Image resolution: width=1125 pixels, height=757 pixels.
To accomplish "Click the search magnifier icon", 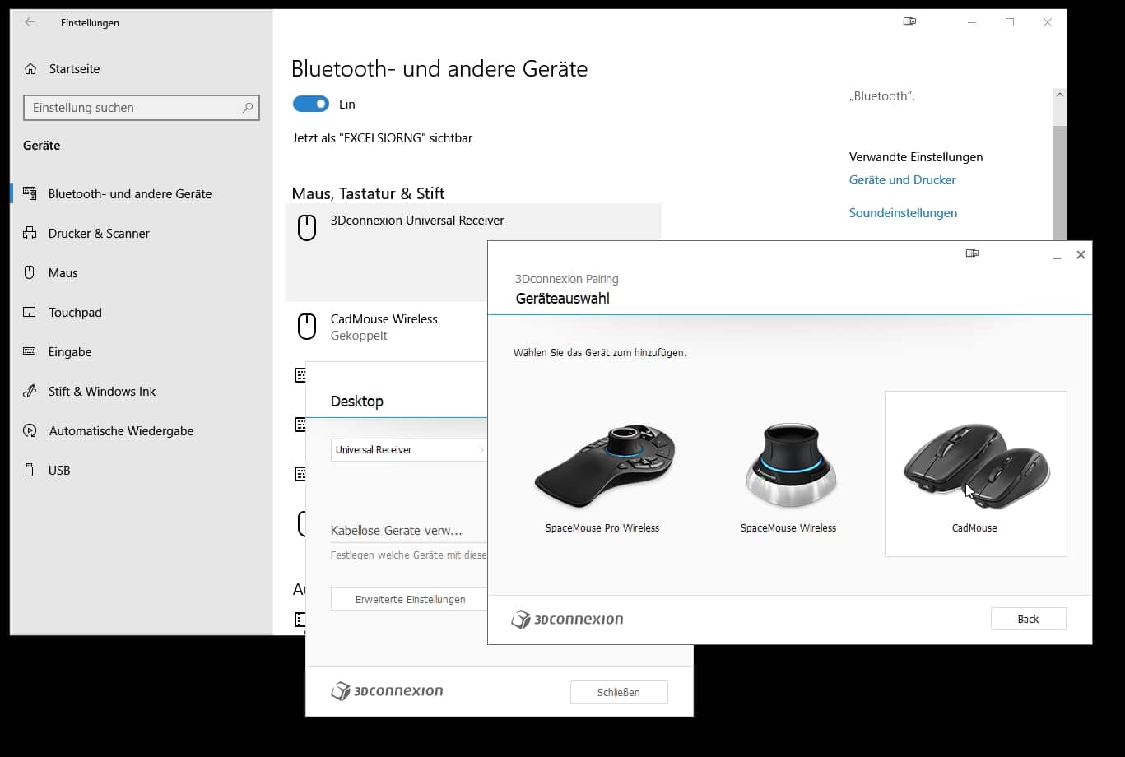I will point(248,108).
